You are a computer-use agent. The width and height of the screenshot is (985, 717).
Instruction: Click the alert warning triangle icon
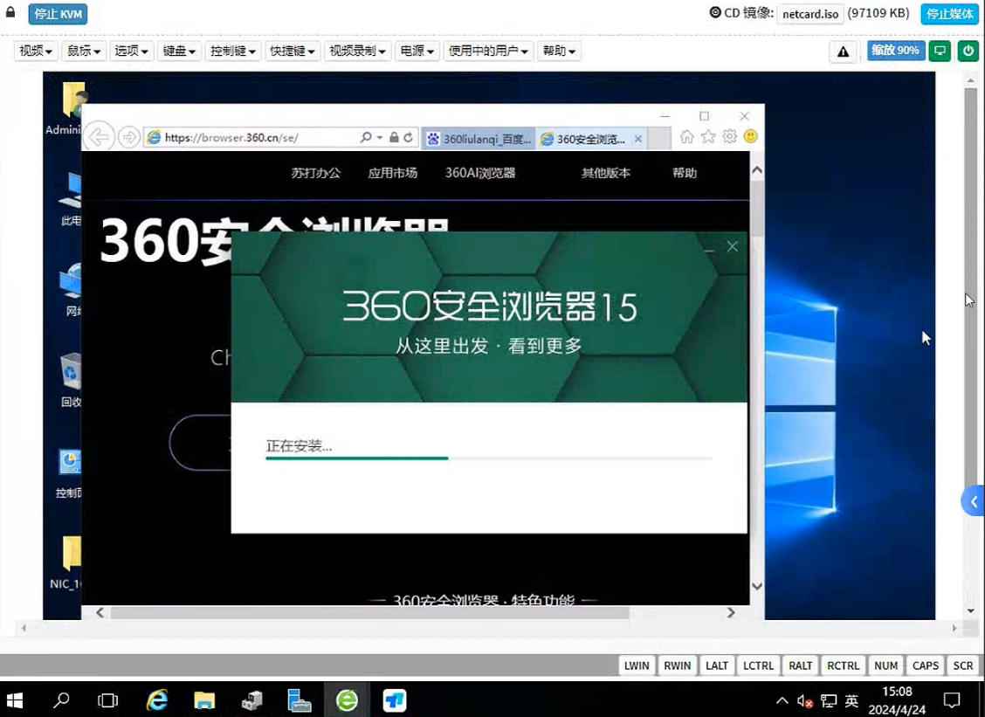coord(843,52)
